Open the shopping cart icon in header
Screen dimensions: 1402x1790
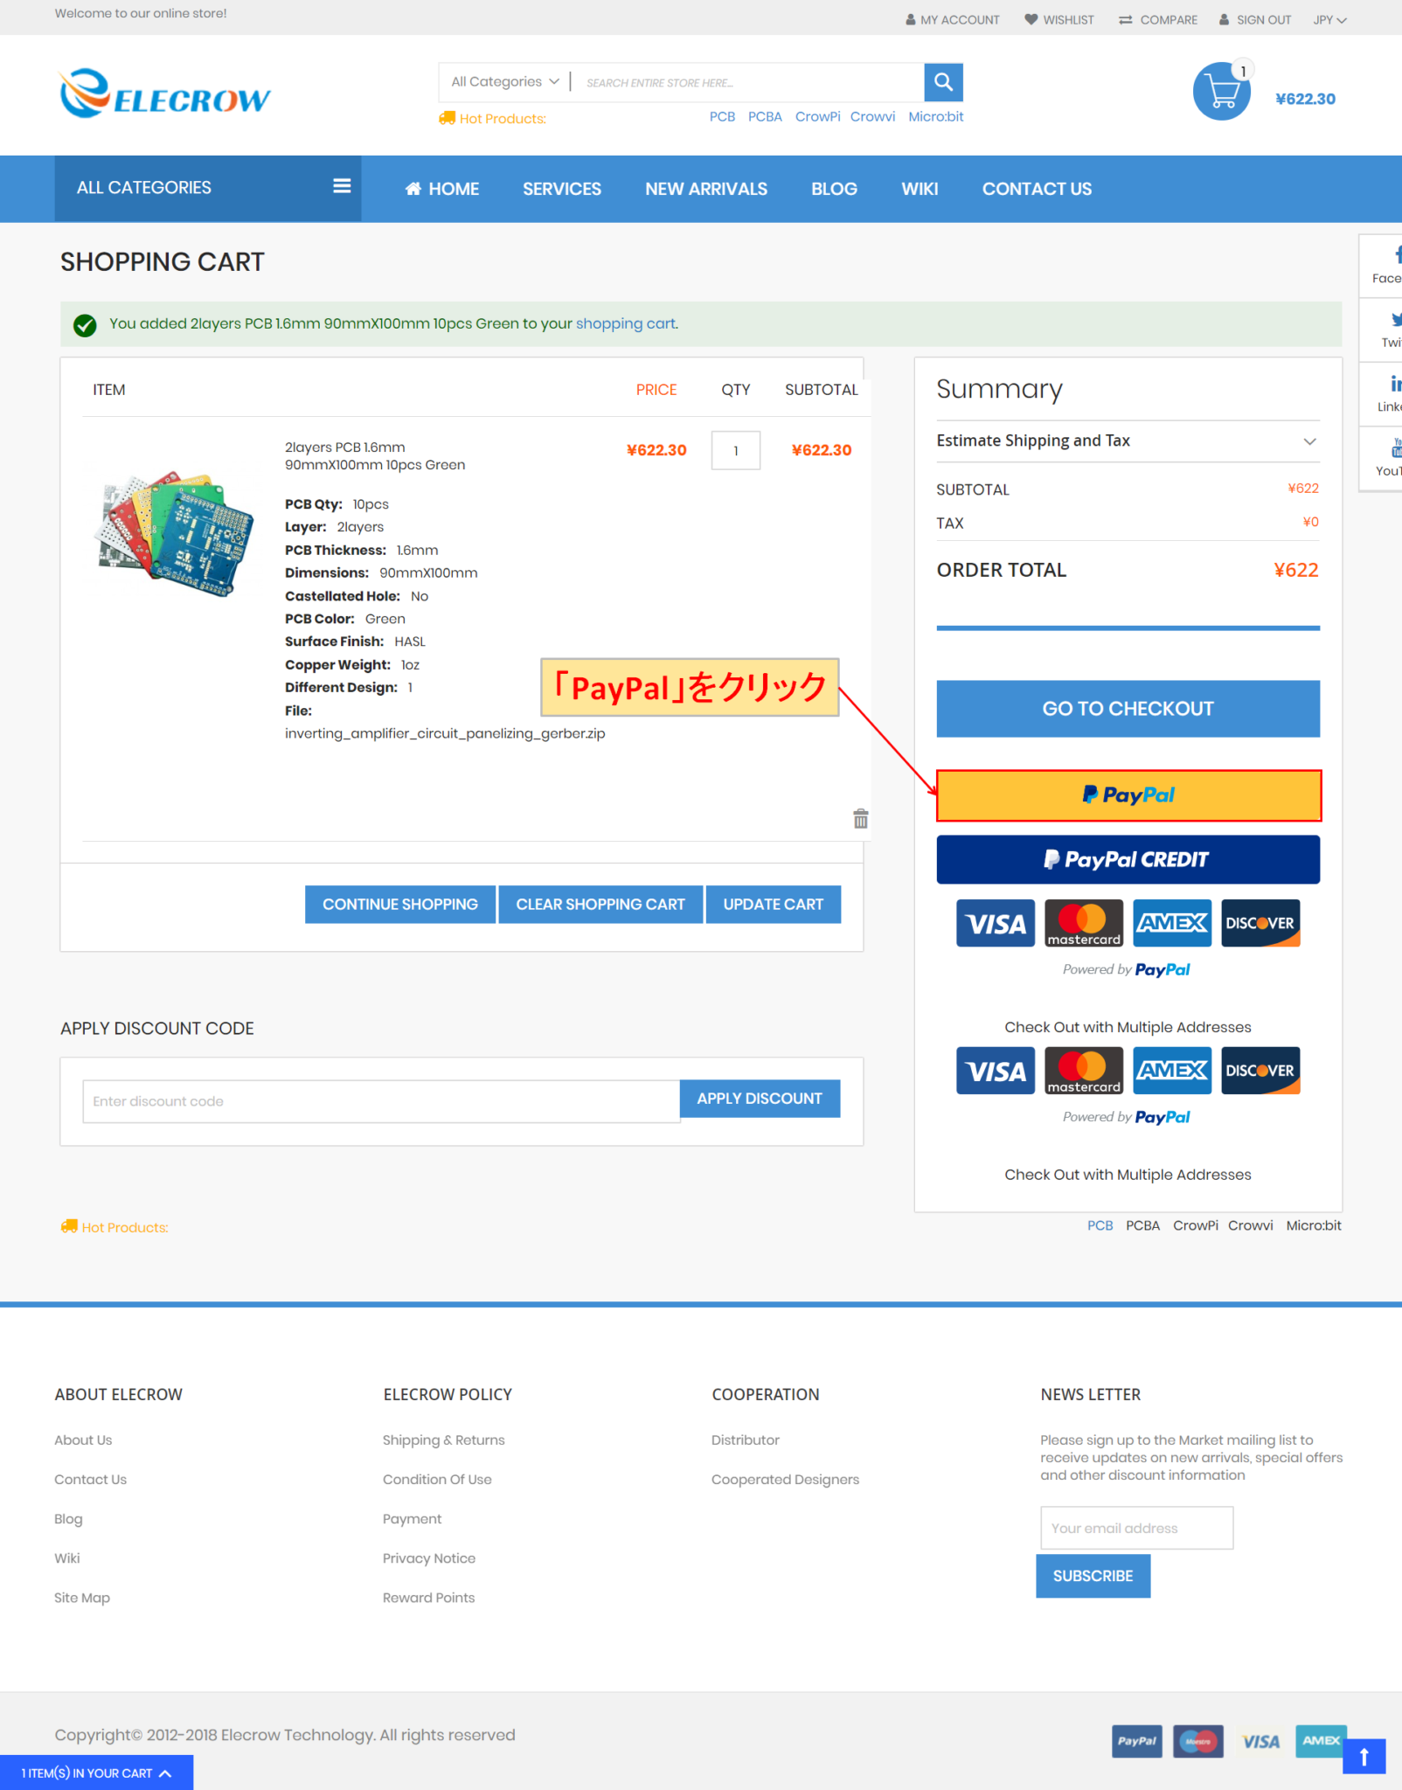1221,92
